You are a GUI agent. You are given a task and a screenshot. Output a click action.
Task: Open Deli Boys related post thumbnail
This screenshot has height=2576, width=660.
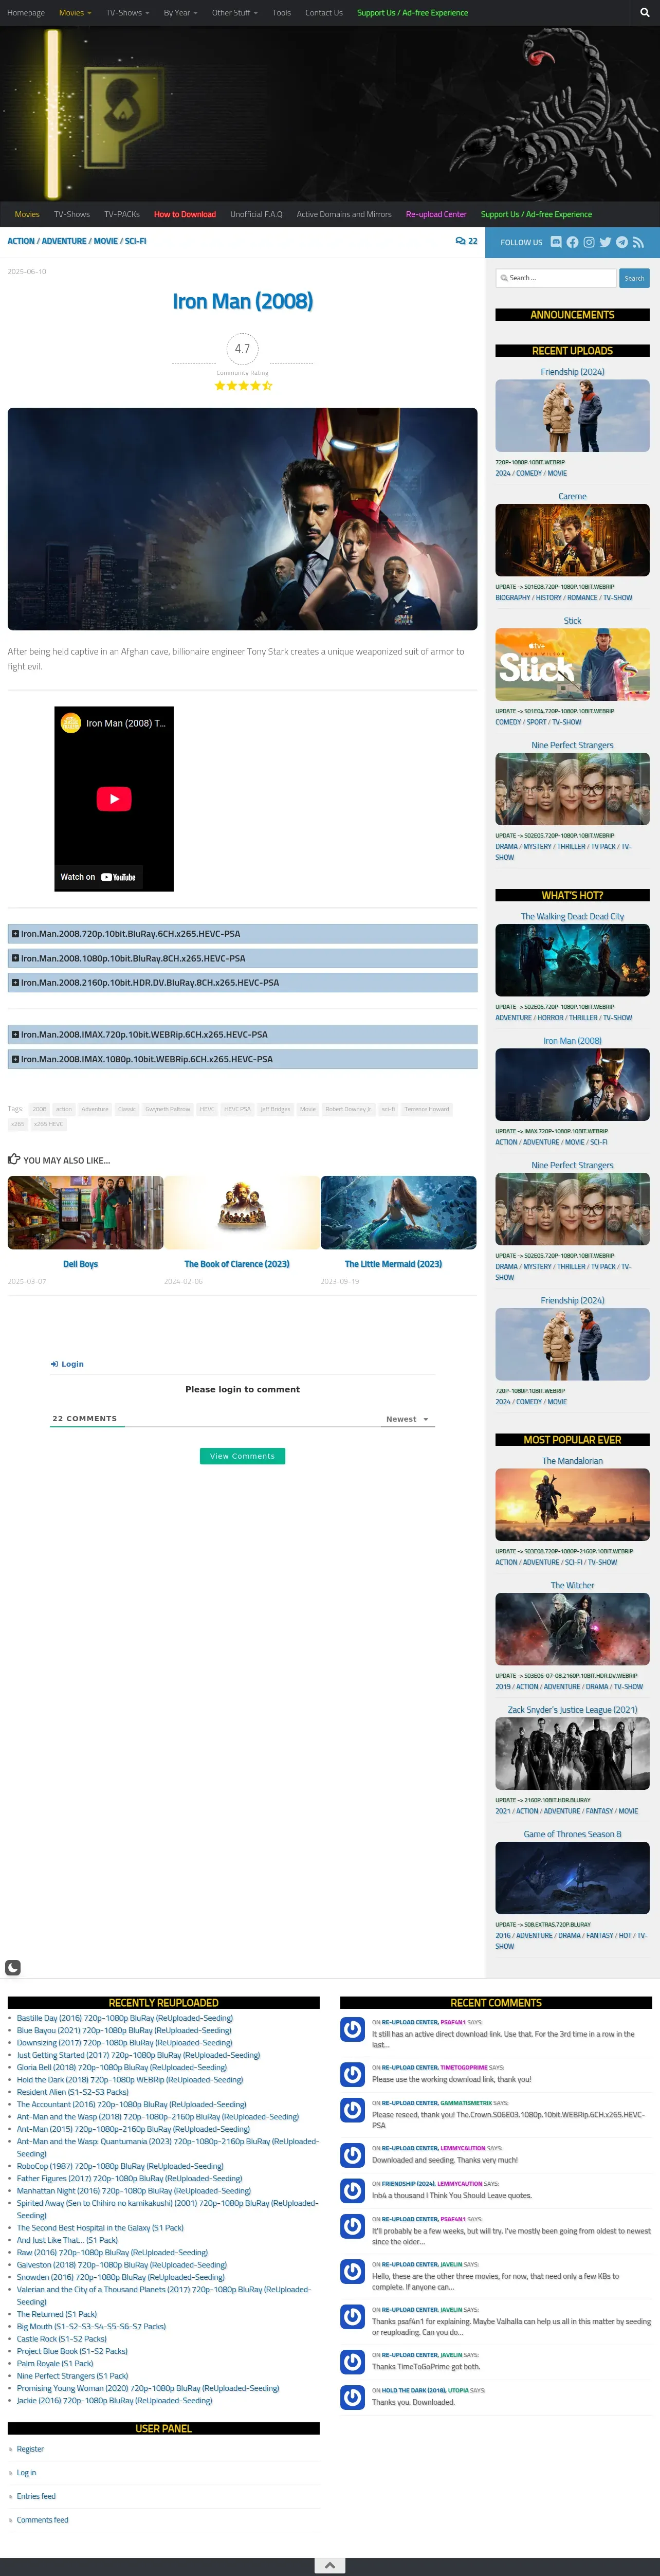coord(85,1212)
